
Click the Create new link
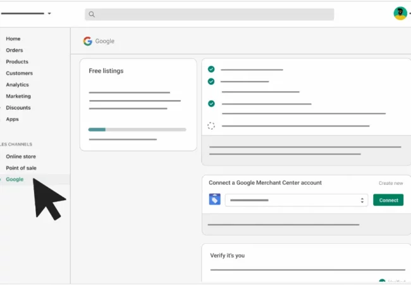(391, 183)
